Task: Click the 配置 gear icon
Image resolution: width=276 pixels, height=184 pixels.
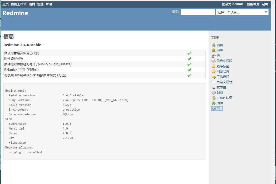Action: 213,93
